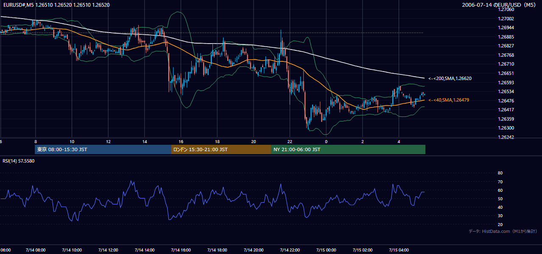
Task: Click the 7/14 10:00 time label
Action: pos(72,250)
